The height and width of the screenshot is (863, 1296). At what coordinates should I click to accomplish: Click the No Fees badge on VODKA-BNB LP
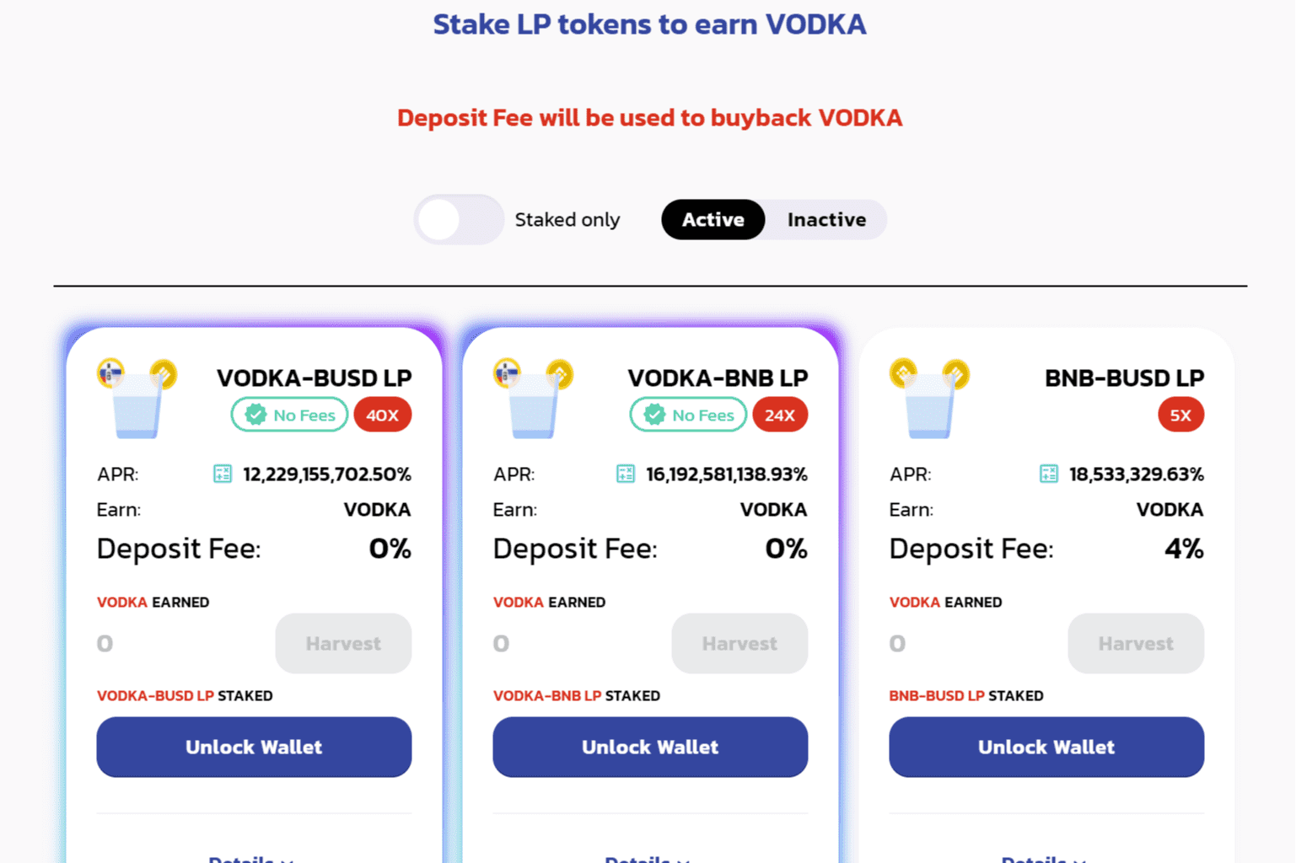coord(687,414)
